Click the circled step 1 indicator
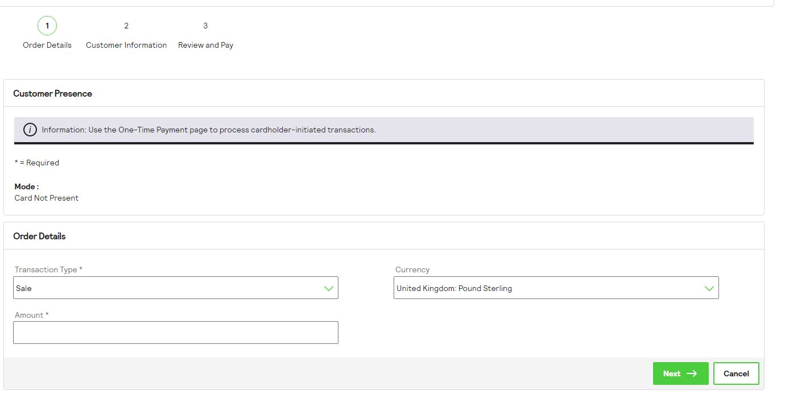The image size is (785, 411). (47, 26)
